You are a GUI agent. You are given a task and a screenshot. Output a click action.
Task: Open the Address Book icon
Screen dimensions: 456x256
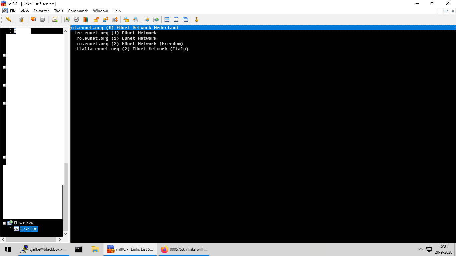pos(67,19)
